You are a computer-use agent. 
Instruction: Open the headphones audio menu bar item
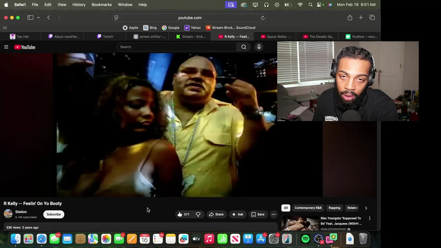click(266, 4)
